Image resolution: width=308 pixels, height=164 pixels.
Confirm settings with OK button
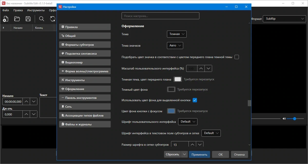(220, 154)
